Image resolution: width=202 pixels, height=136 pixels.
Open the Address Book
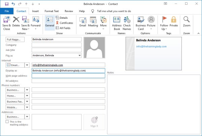(117, 23)
